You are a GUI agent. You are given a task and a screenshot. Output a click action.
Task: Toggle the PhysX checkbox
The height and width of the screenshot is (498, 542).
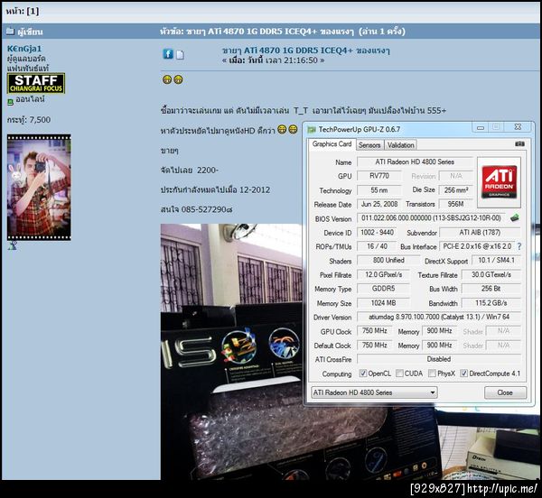click(x=432, y=373)
